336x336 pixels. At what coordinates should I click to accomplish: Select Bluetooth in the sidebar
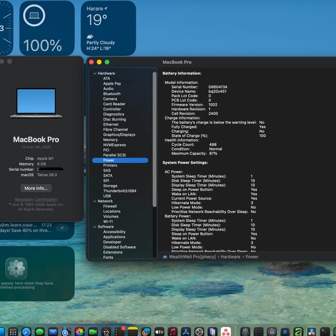tap(112, 94)
